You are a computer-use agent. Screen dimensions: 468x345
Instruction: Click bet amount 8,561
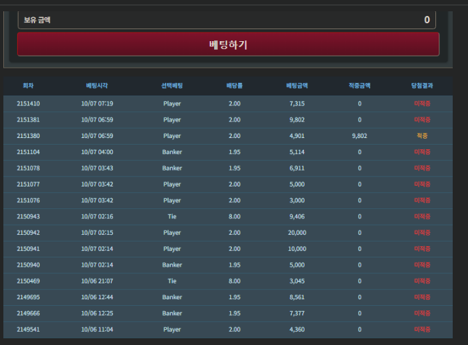(x=297, y=297)
